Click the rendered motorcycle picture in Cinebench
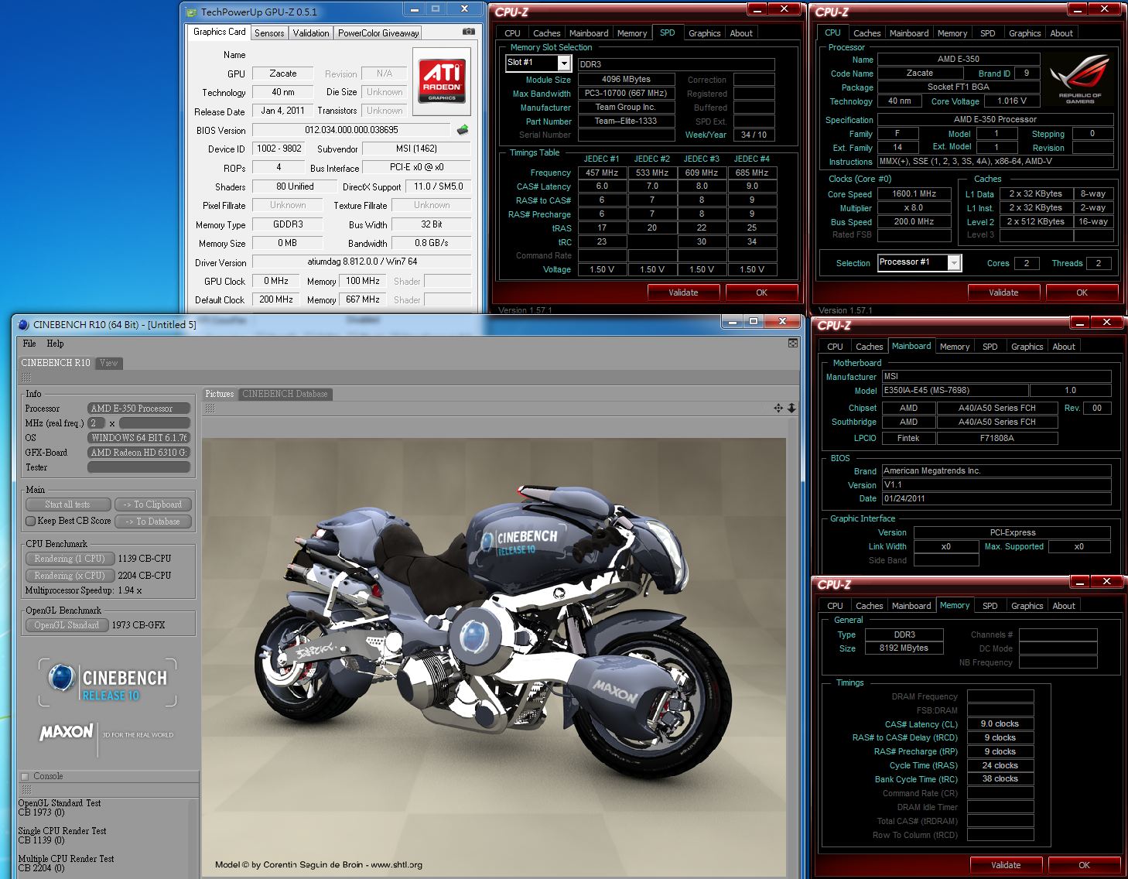Viewport: 1128px width, 879px height. click(x=494, y=658)
